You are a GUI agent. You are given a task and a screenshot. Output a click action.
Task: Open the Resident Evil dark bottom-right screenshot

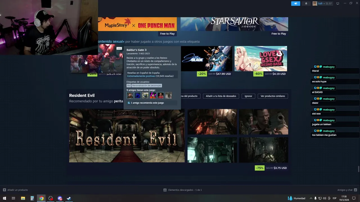[264, 150]
